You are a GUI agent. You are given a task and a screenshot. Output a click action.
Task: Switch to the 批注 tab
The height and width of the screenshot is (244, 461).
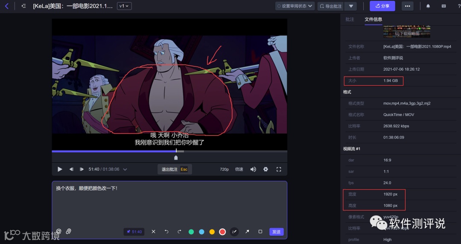click(x=350, y=19)
